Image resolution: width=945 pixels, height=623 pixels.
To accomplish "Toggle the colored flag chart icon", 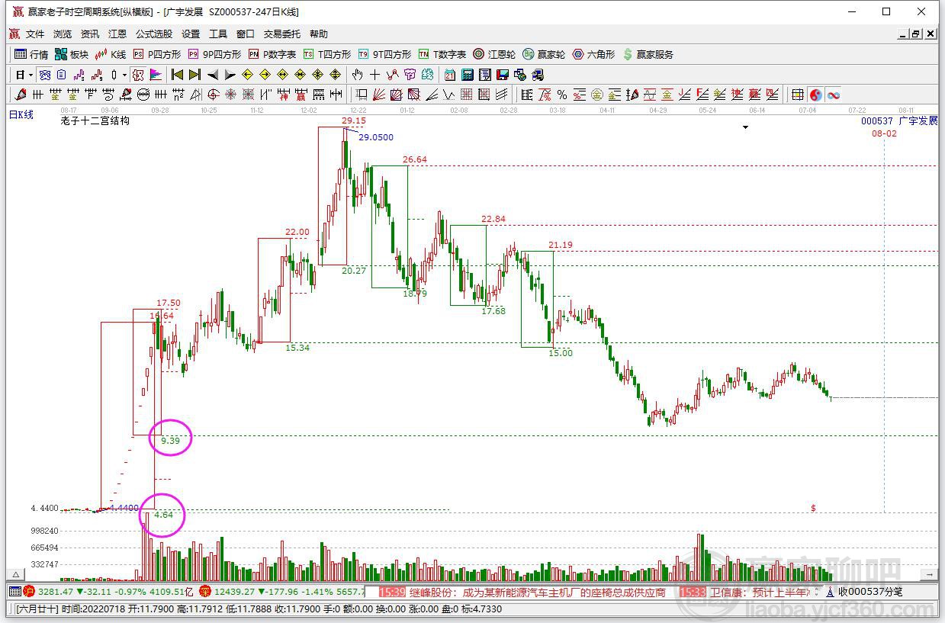I will 156,75.
